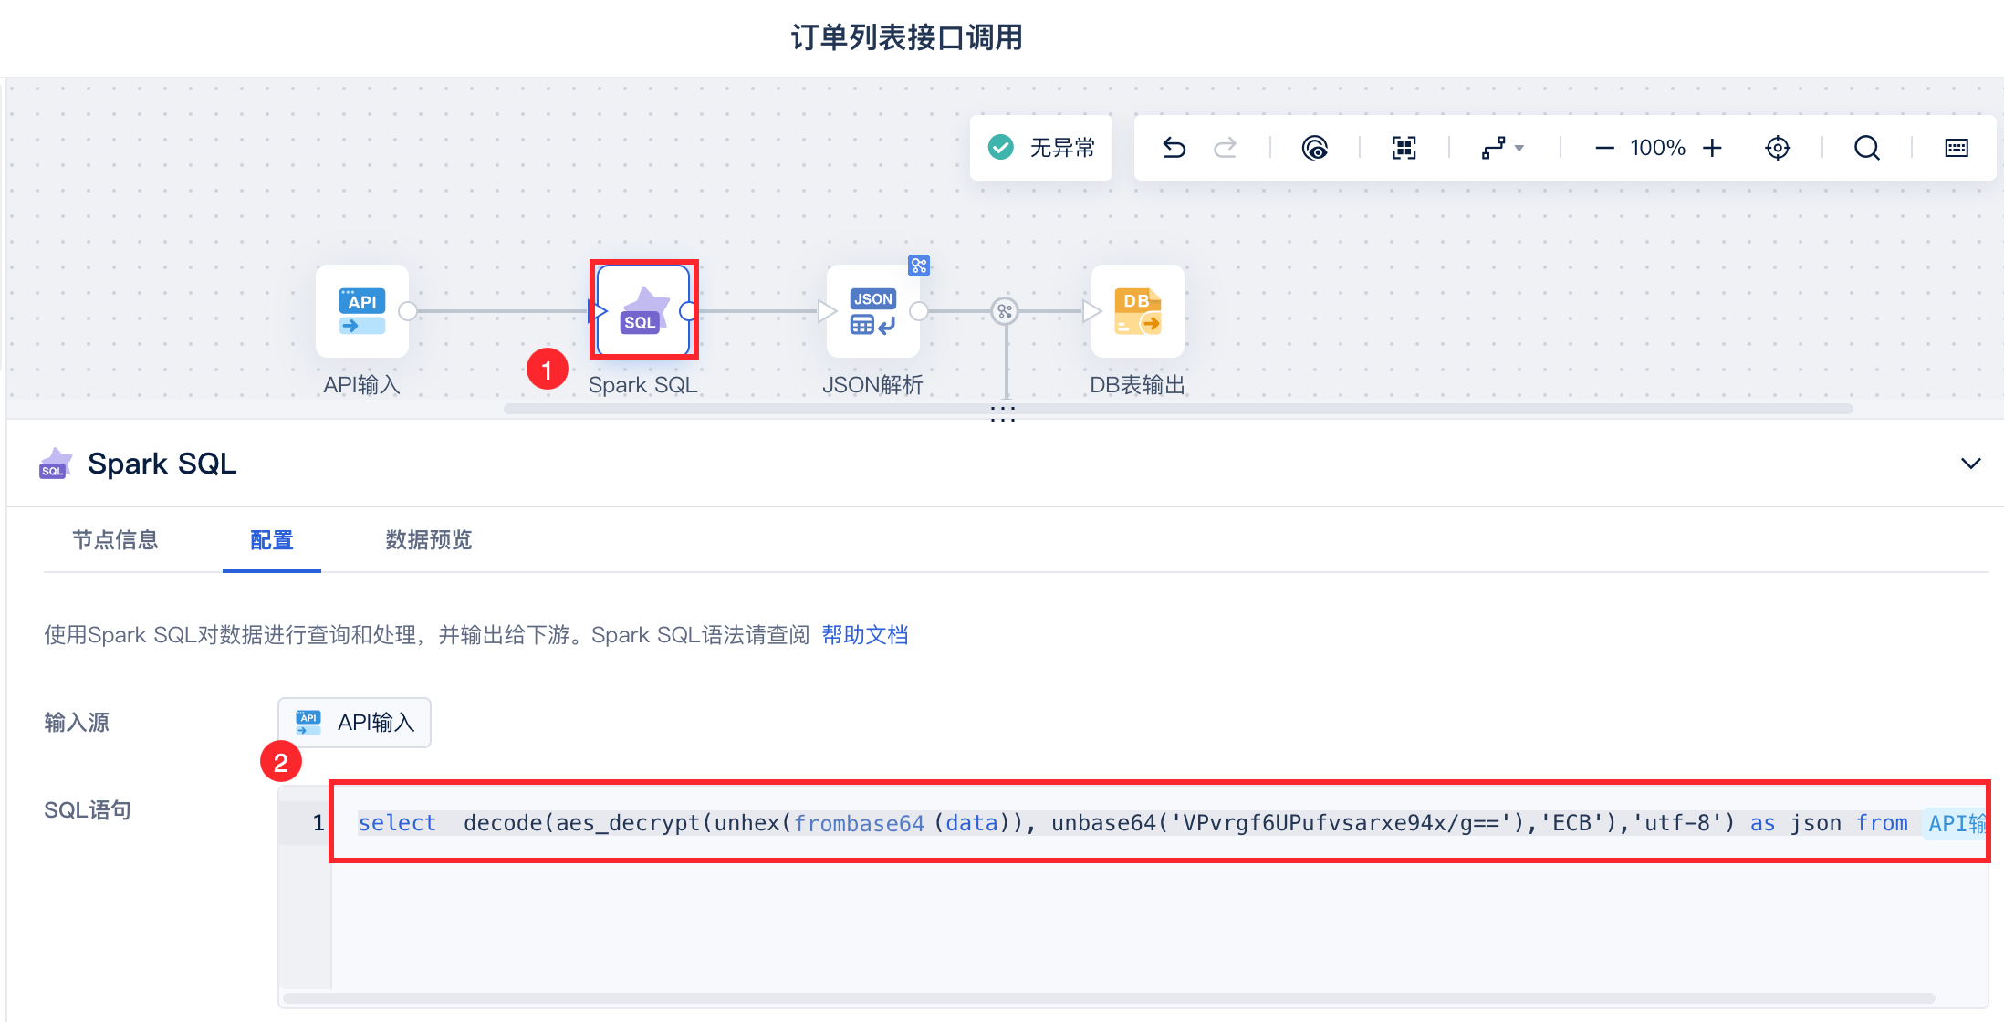Click the fit-to-screen frame icon
This screenshot has height=1022, width=2004.
click(1404, 148)
